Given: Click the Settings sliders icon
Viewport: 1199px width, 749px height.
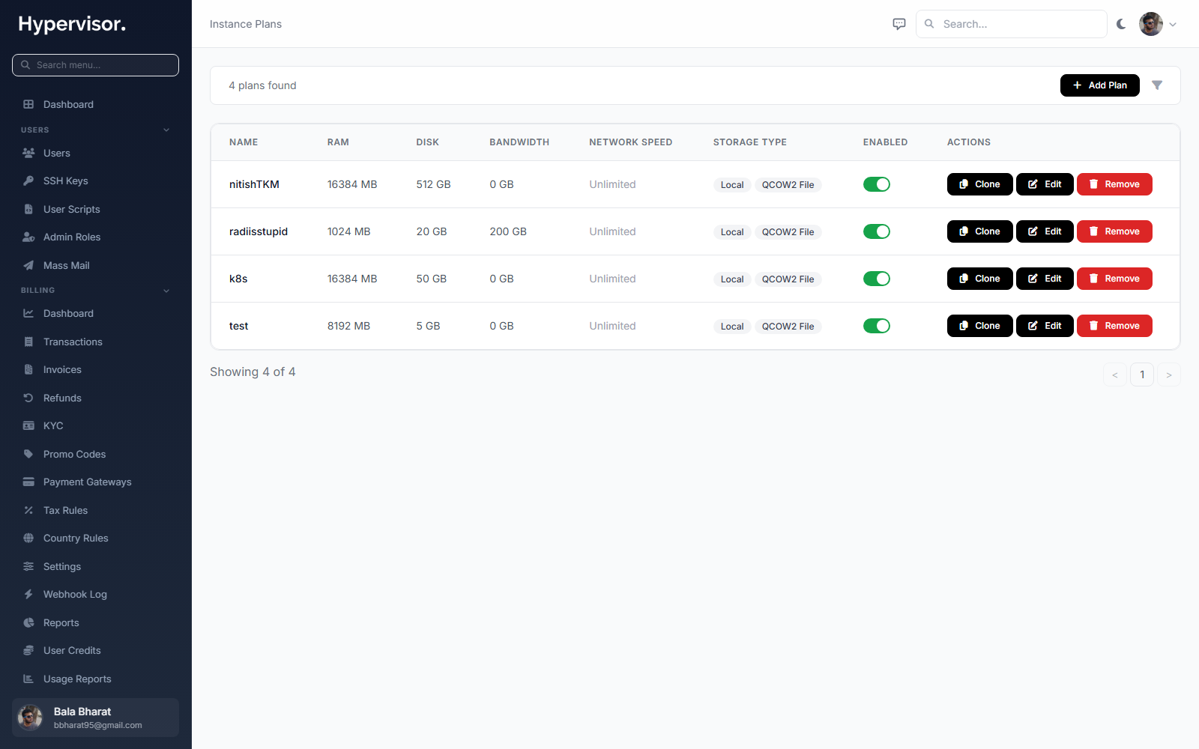Looking at the screenshot, I should pos(28,566).
